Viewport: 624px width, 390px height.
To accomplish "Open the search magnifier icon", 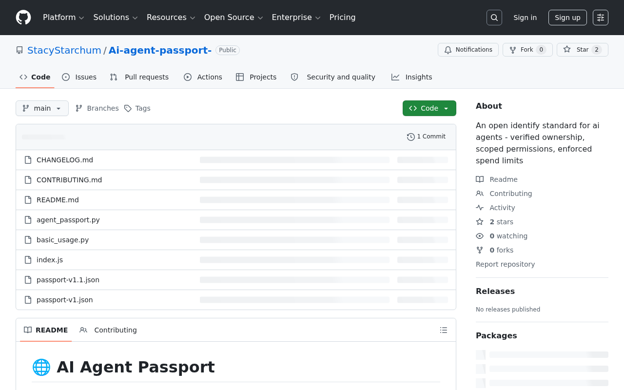I will pos(494,18).
